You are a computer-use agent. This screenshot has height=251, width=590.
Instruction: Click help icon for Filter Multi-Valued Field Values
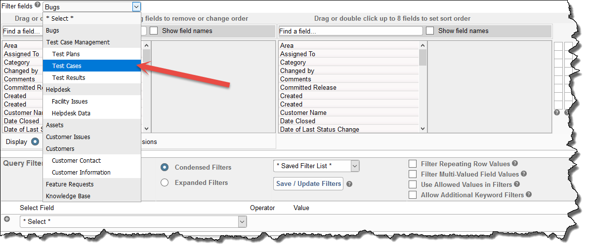tap(524, 174)
